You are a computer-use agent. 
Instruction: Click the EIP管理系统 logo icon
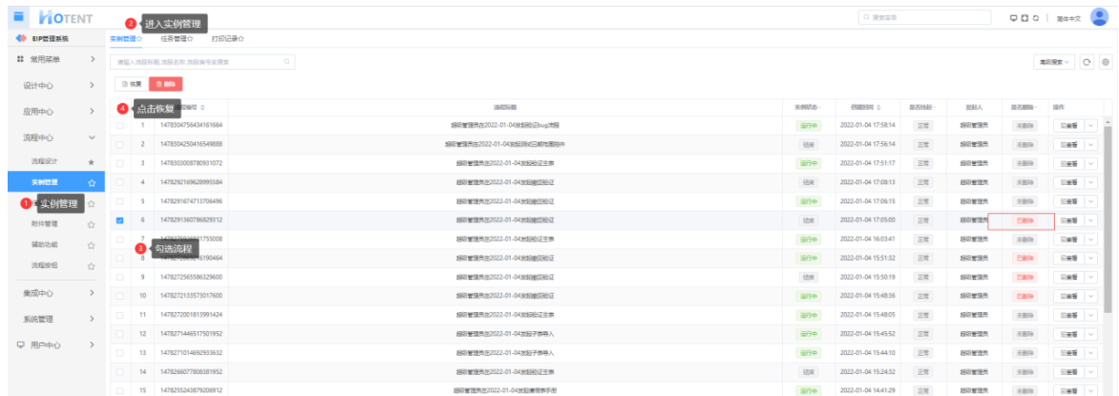pyautogui.click(x=21, y=38)
